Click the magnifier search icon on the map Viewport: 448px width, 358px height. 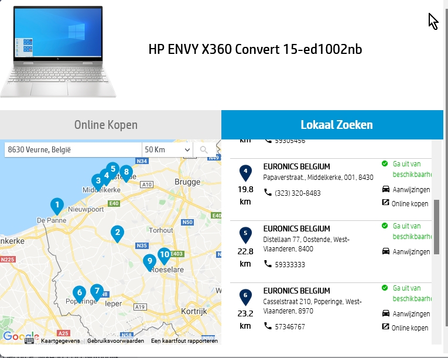(x=204, y=150)
